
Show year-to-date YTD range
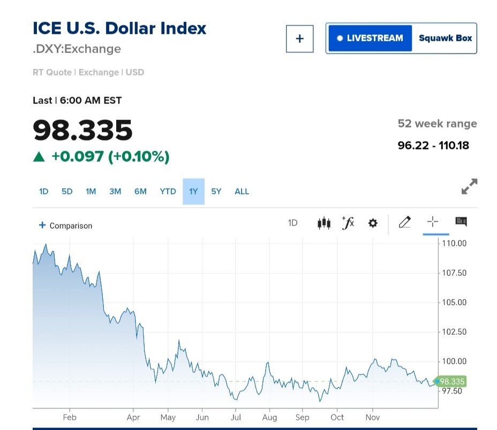pyautogui.click(x=168, y=191)
